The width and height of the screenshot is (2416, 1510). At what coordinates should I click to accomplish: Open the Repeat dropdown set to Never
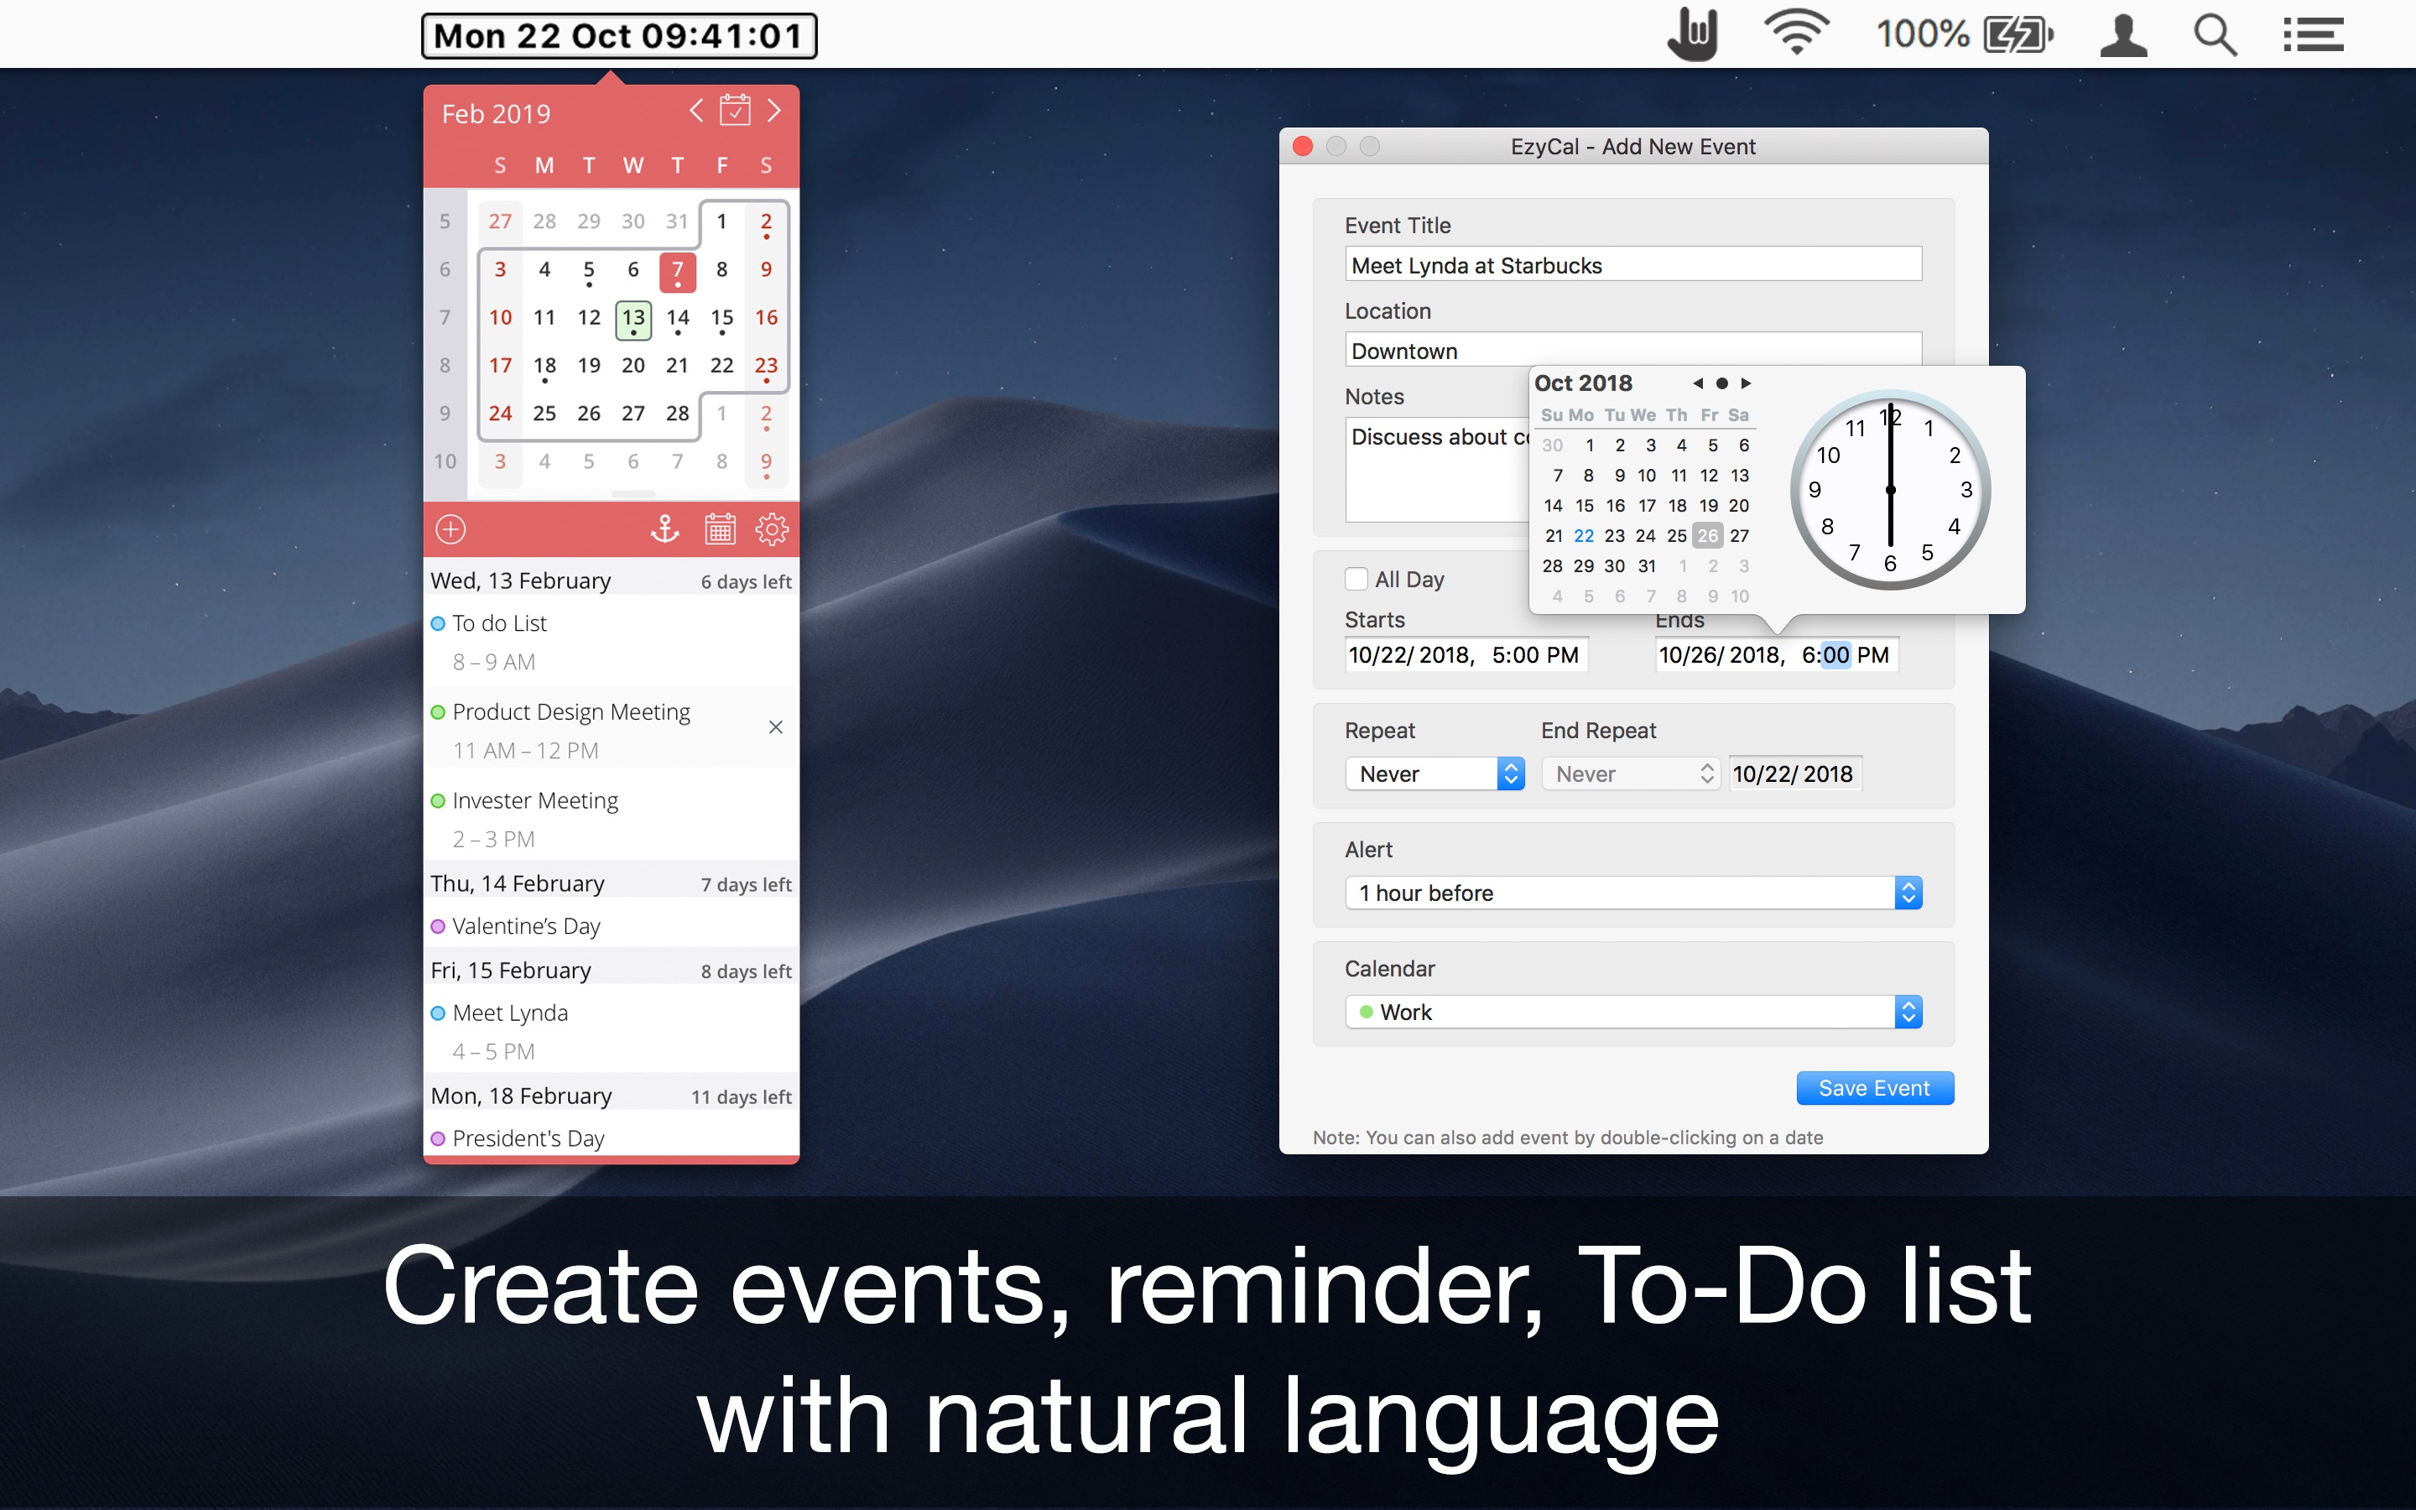[1434, 774]
